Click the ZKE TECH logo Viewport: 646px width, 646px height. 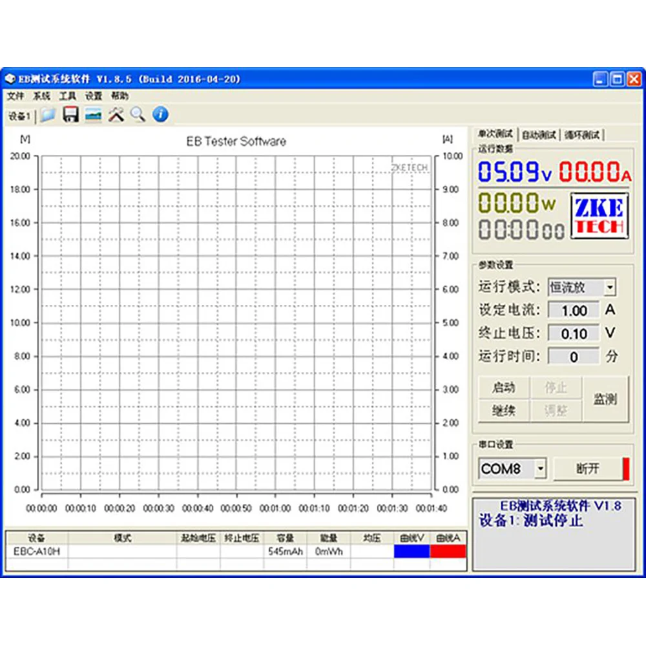click(599, 216)
